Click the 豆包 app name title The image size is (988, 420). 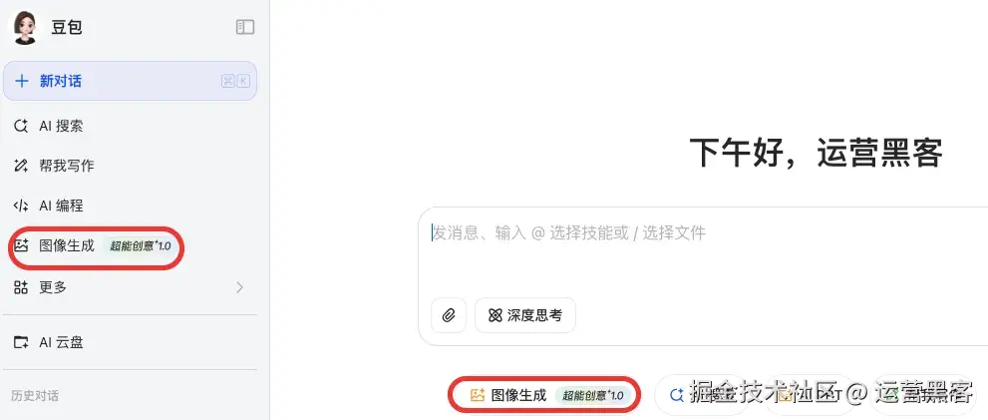[x=67, y=27]
